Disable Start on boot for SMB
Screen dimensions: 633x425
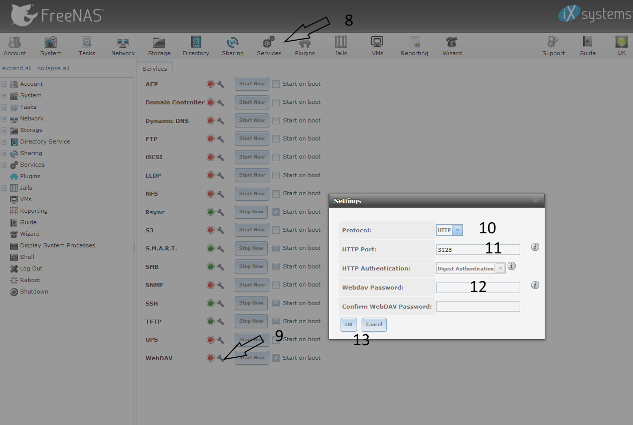click(x=276, y=267)
